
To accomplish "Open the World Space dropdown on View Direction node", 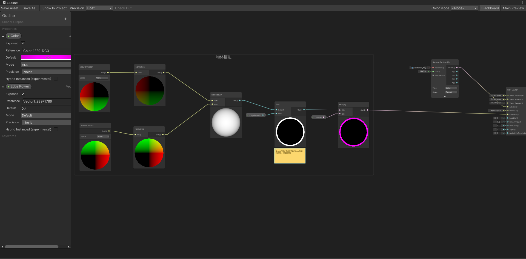I will tap(102, 78).
